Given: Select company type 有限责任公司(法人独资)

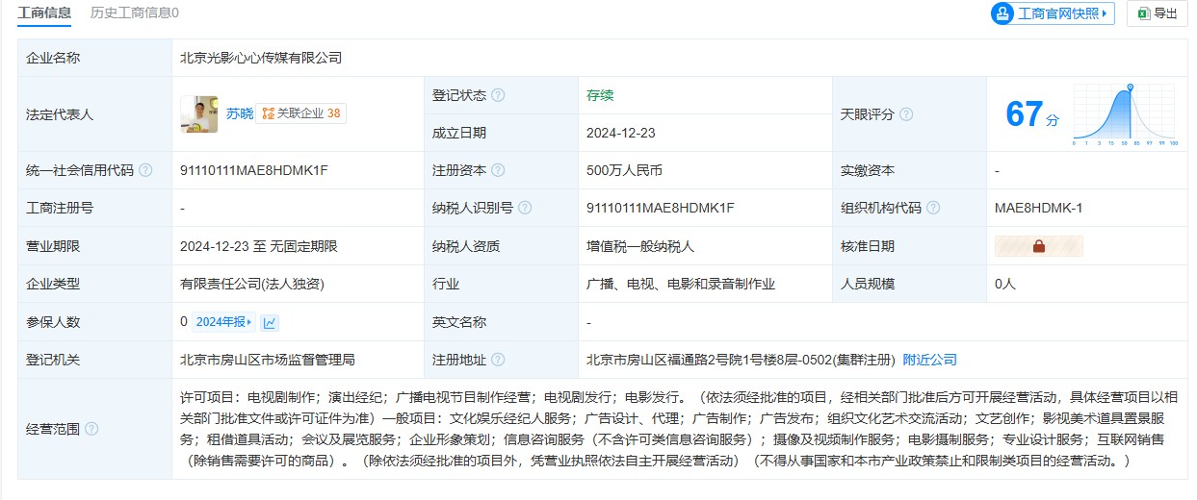Looking at the screenshot, I should 251,284.
